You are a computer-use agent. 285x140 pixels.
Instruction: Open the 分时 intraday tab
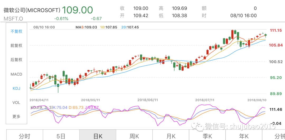click(x=25, y=136)
